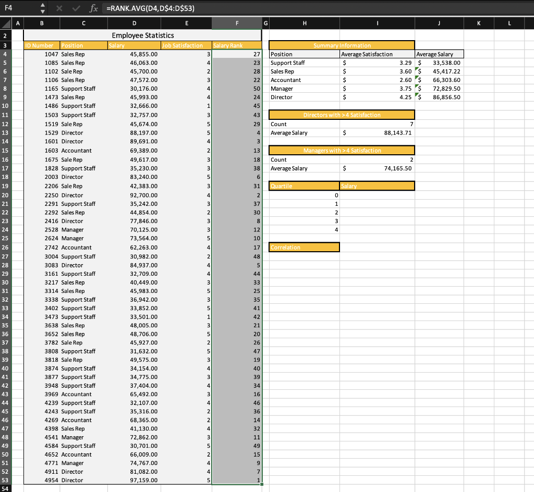Click the Director average salary 86,856.50
Viewport: 534px width, 492px height.
439,97
